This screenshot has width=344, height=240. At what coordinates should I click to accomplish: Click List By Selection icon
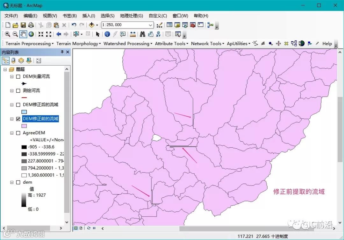click(29, 61)
